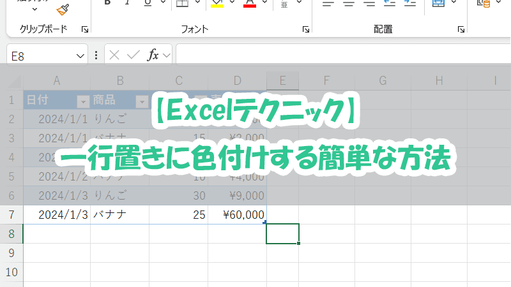Click the Insert Function fx icon
The width and height of the screenshot is (511, 287).
[x=153, y=55]
